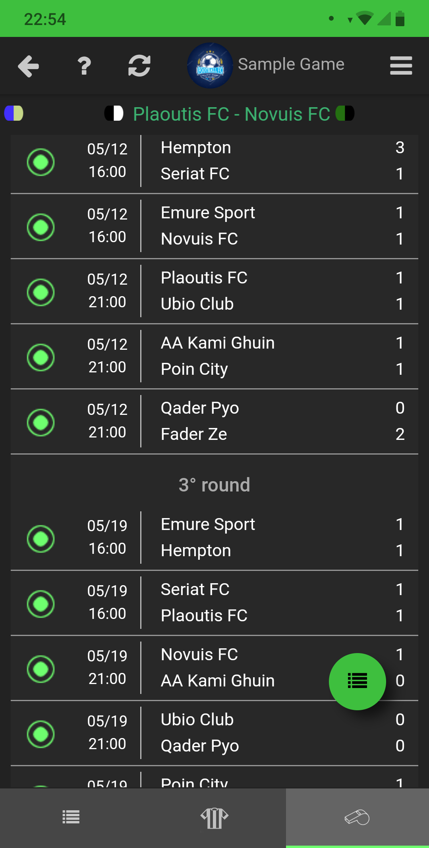Refresh results using the sync icon
This screenshot has height=848, width=429.
(139, 66)
